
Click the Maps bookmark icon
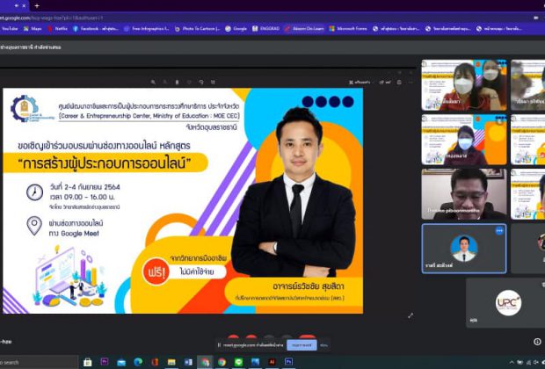(x=30, y=28)
